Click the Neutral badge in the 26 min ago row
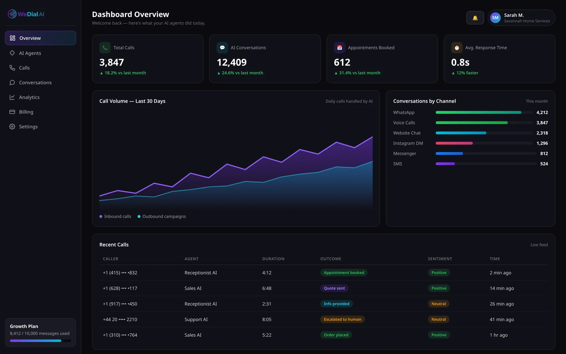The width and height of the screenshot is (566, 354). [439, 304]
